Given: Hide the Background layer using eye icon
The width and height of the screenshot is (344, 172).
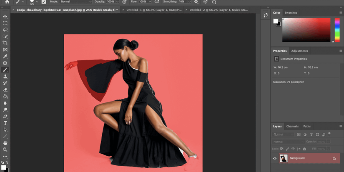Looking at the screenshot, I should 274,158.
